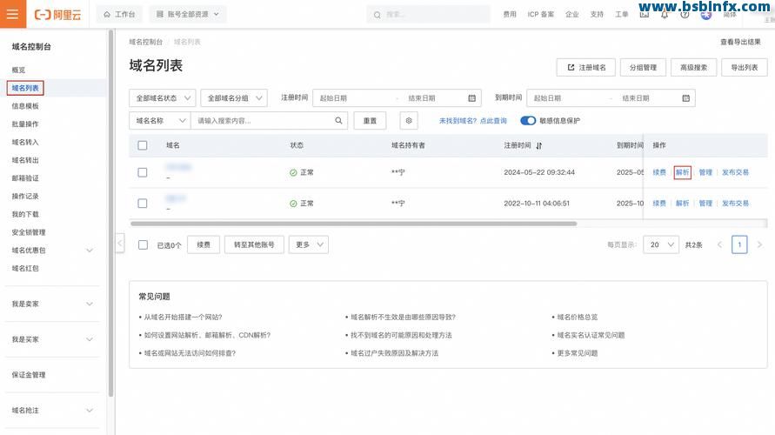Screen dimensions: 775x435
Task: Sort by 注册时间 column icon
Action: [539, 146]
